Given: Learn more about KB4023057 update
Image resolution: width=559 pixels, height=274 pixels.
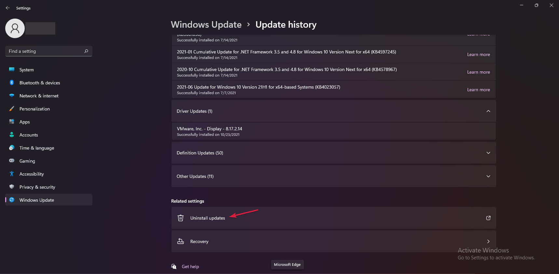Looking at the screenshot, I should click(478, 90).
